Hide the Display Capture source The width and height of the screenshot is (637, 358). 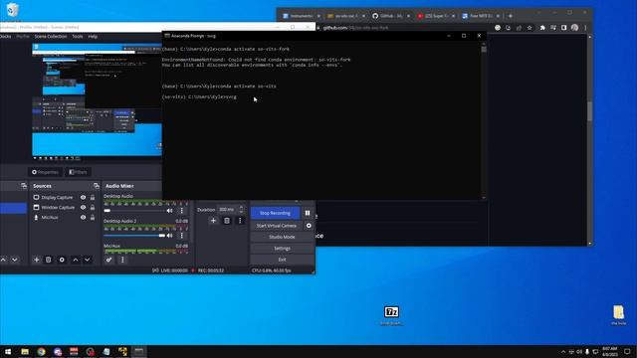(x=83, y=197)
